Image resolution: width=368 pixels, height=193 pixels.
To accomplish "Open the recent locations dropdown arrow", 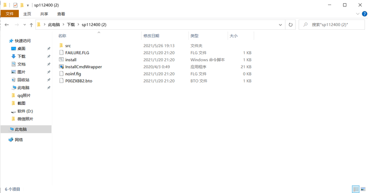I will pos(24,25).
